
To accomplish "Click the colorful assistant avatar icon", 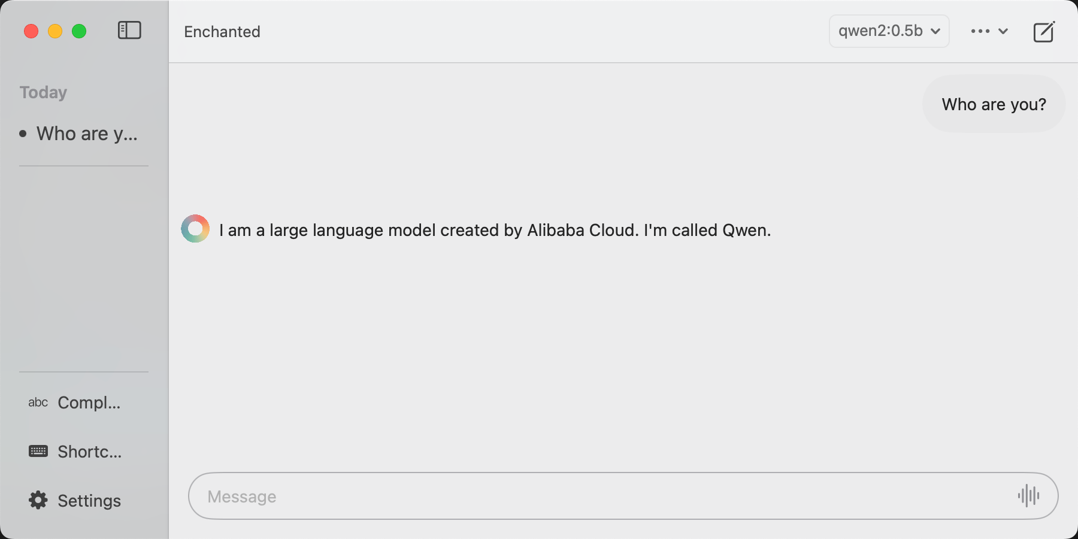I will pos(195,229).
